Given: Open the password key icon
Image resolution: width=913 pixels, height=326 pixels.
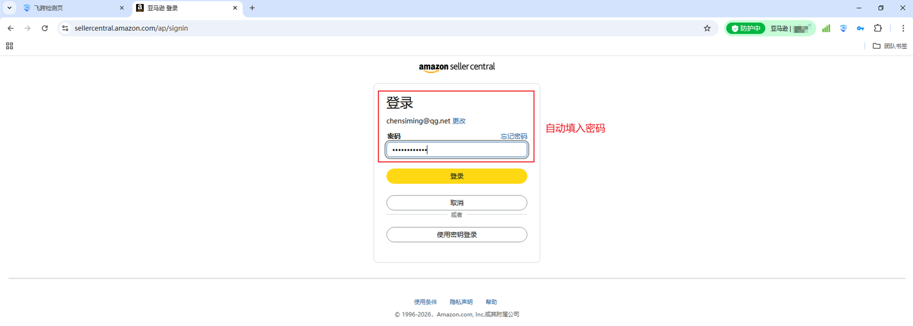Looking at the screenshot, I should [861, 28].
